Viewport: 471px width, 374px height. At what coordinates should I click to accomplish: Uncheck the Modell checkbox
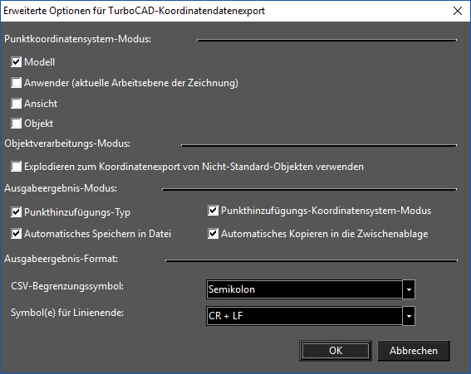[16, 62]
